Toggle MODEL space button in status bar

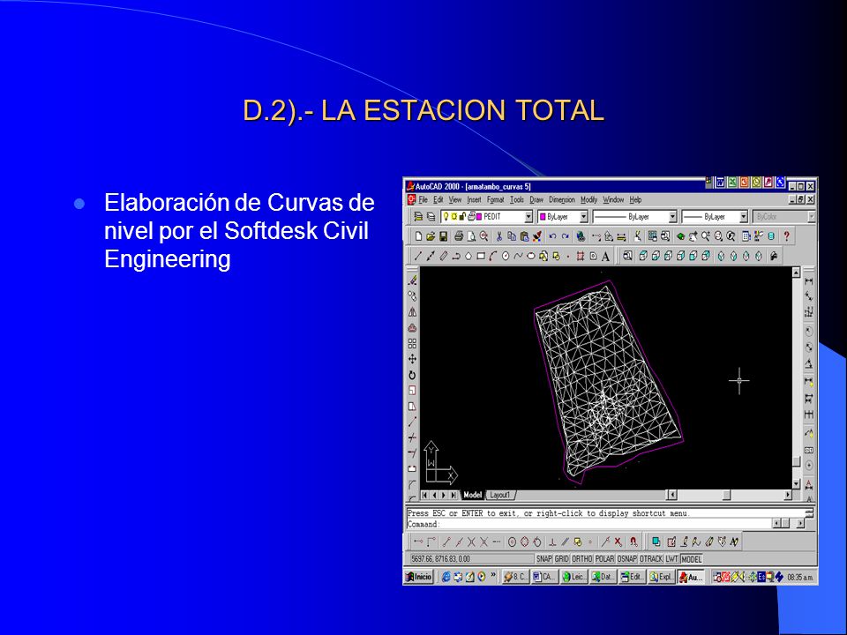[x=692, y=559]
